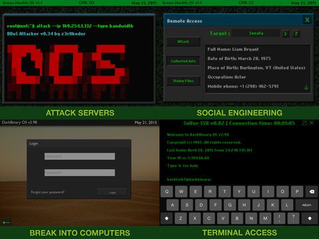Tap the return key

pos(306,205)
